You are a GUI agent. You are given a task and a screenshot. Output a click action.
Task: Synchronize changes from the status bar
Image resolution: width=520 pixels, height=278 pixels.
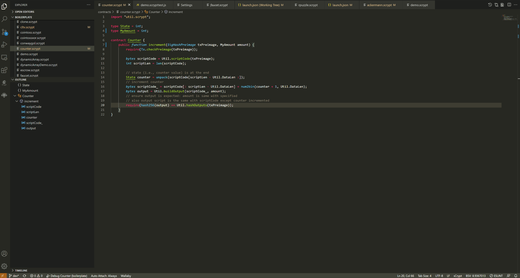click(x=24, y=276)
